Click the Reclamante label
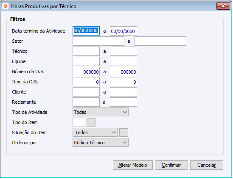This screenshot has width=233, height=179. (x=24, y=102)
